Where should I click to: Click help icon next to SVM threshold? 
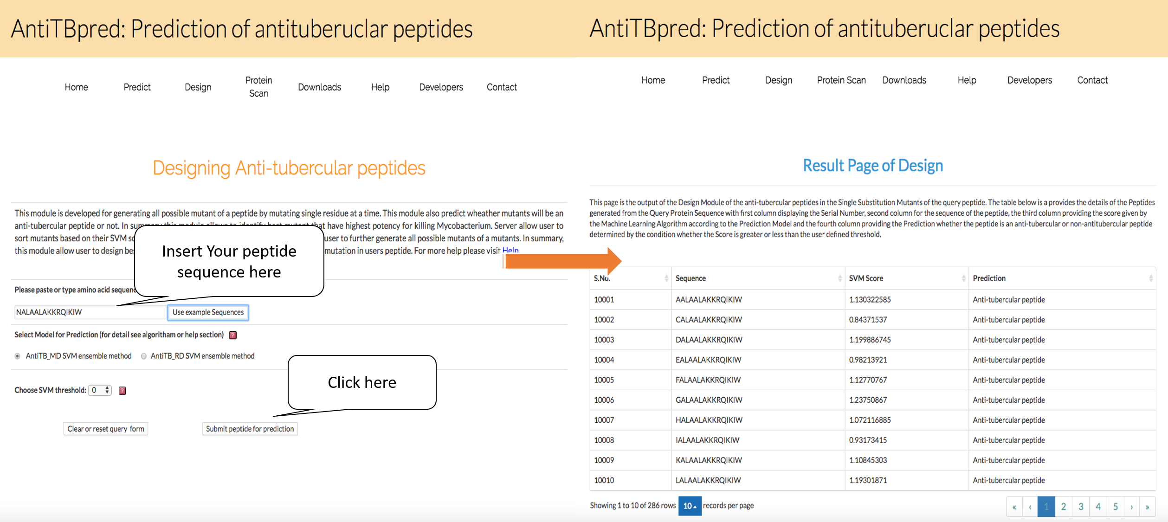click(x=123, y=391)
